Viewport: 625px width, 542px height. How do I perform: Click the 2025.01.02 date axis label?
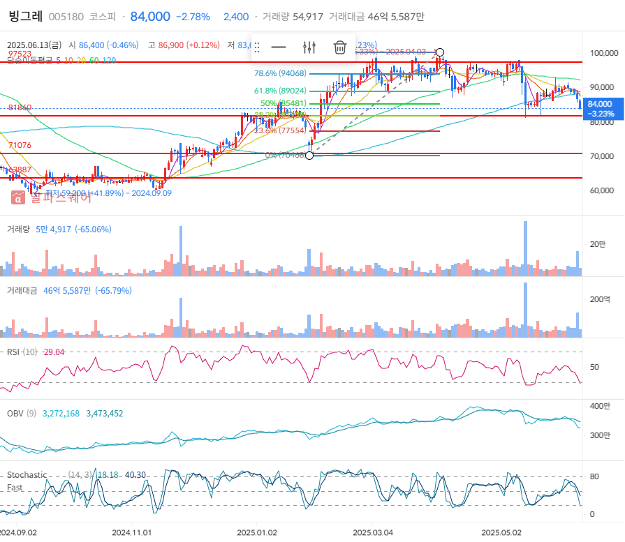pos(257,533)
